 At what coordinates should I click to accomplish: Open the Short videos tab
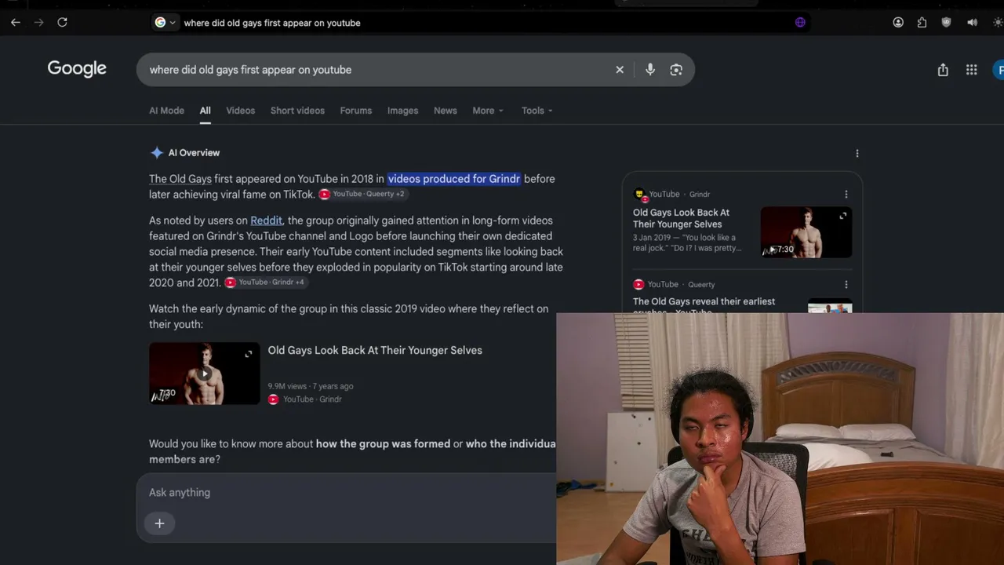(297, 111)
